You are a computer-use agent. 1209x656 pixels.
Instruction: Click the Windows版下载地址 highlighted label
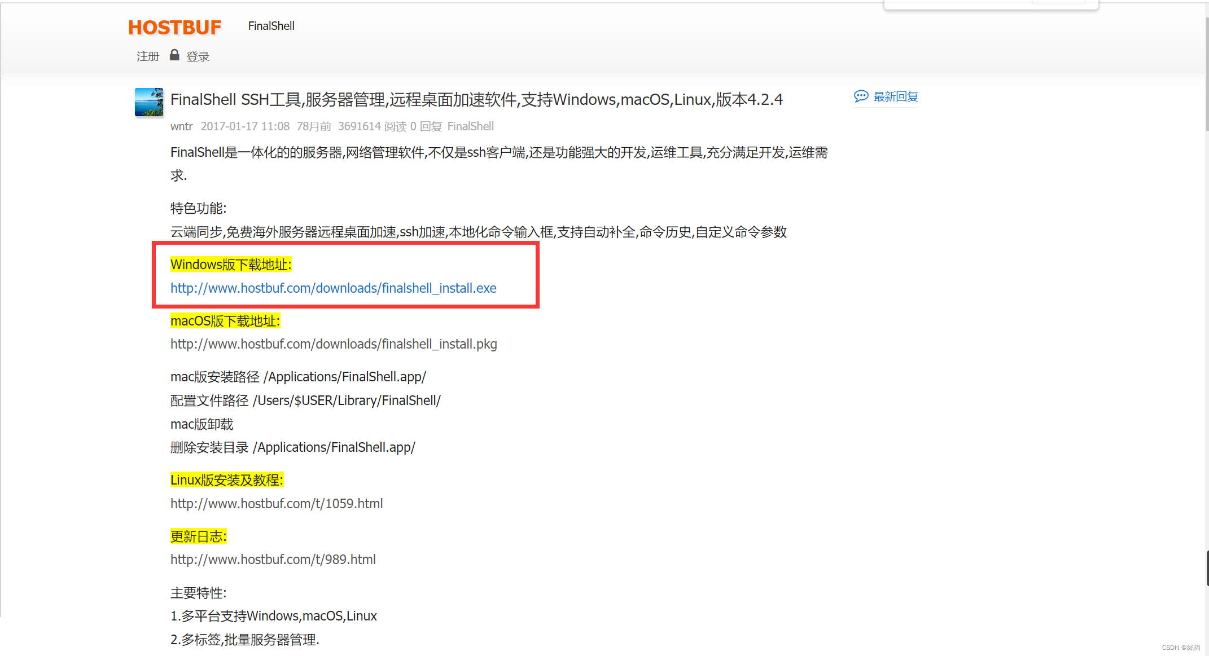pyautogui.click(x=231, y=265)
